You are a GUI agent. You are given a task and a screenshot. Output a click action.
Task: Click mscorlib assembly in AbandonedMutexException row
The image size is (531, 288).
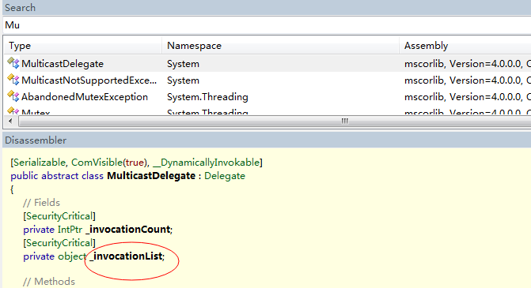[x=468, y=97]
